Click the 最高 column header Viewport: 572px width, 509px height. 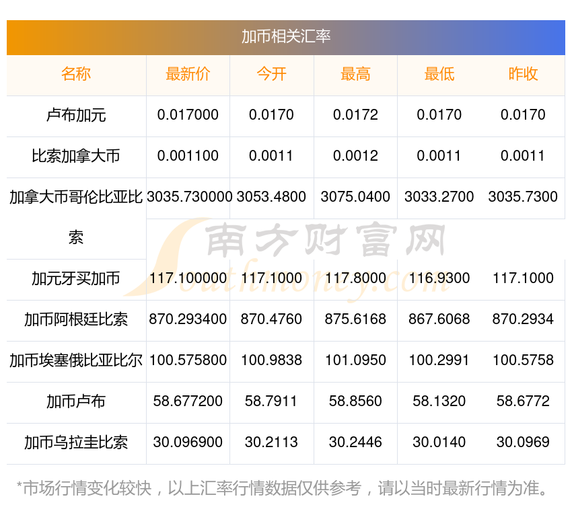pos(355,74)
